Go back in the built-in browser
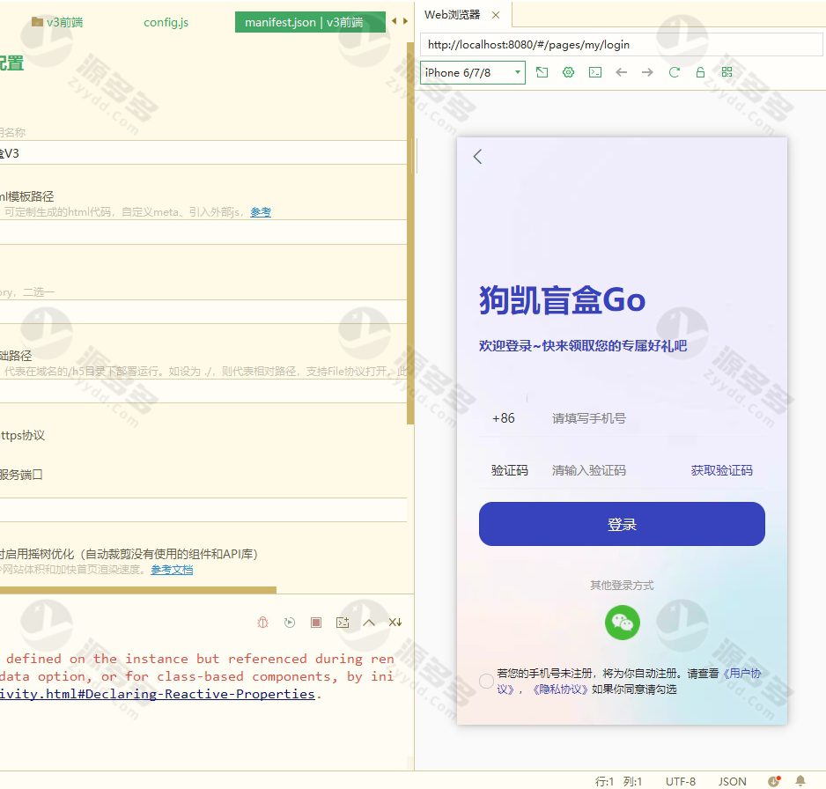This screenshot has width=826, height=789. coord(621,72)
